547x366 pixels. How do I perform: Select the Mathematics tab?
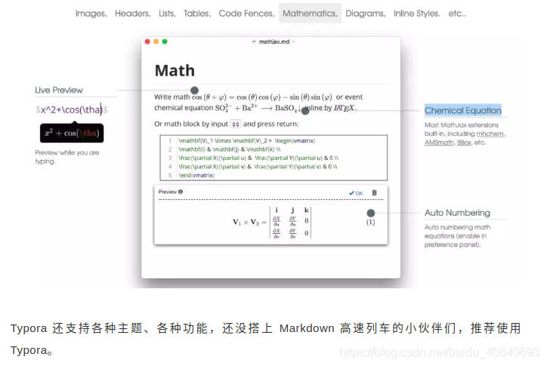click(310, 14)
